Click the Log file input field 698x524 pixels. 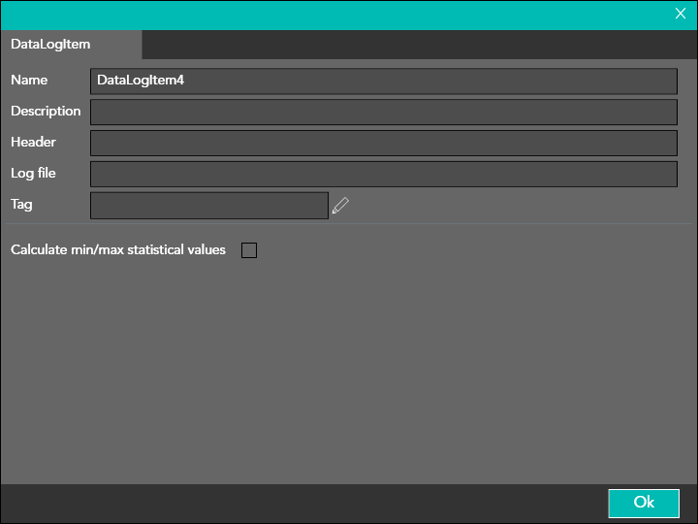coord(383,174)
